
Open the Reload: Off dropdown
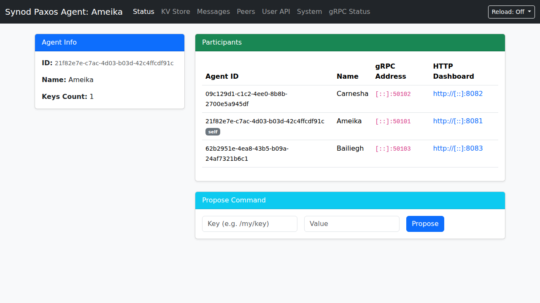511,12
